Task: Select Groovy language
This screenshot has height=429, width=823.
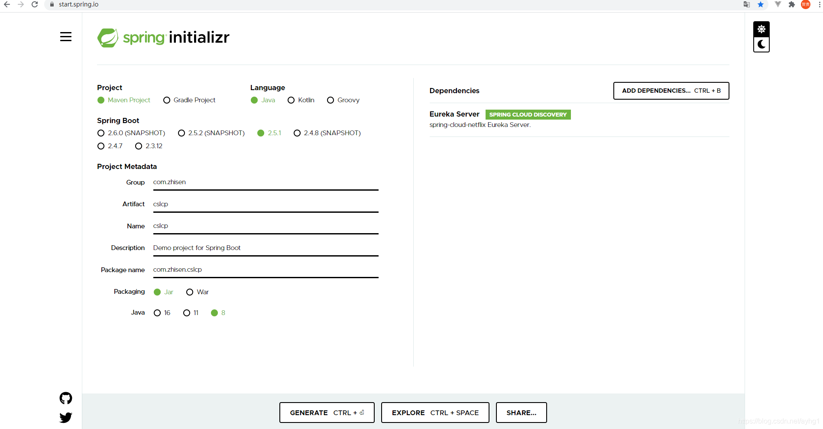Action: click(343, 100)
